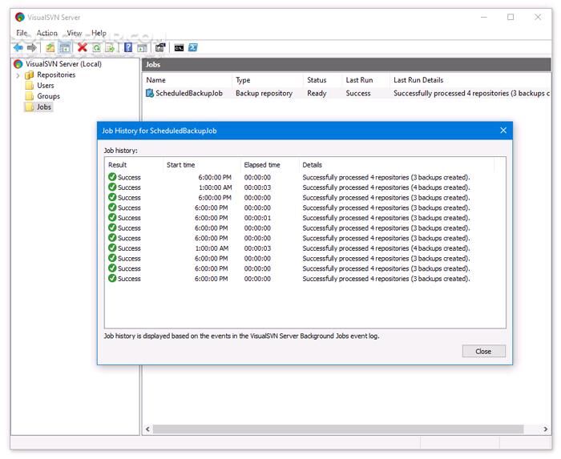Click the horizontal scrollbar thumb at bottom

click(338, 429)
